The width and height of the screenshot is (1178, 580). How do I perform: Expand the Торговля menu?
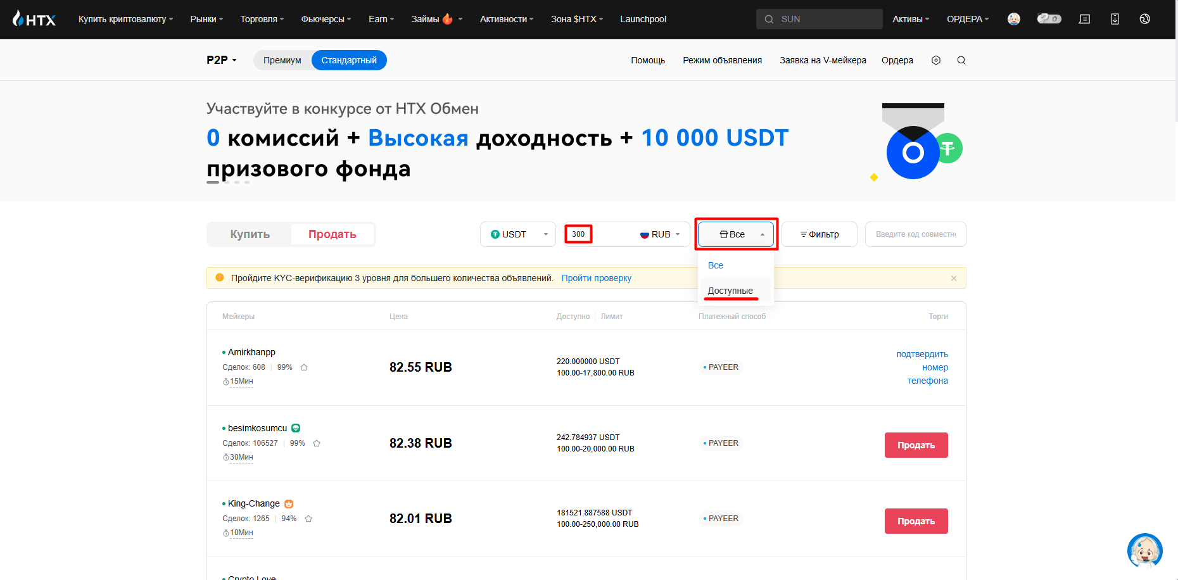262,19
